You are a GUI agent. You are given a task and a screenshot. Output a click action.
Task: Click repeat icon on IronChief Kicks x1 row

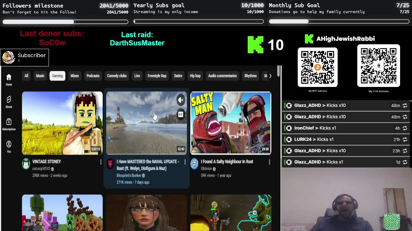click(x=405, y=128)
